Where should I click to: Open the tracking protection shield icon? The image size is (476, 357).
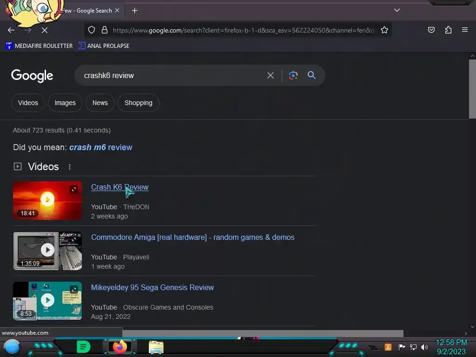tap(92, 30)
